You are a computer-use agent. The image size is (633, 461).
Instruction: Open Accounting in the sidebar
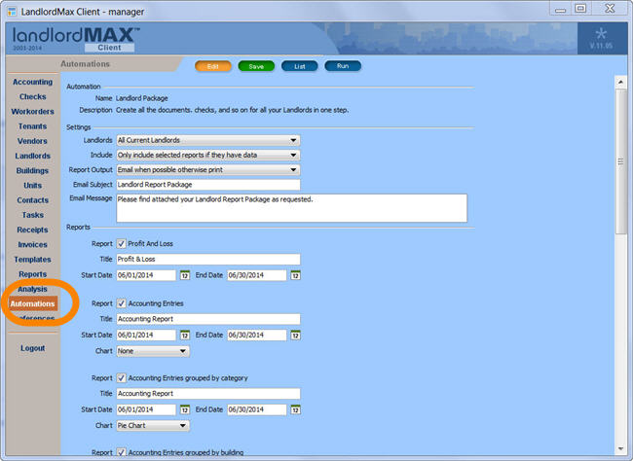pyautogui.click(x=33, y=82)
